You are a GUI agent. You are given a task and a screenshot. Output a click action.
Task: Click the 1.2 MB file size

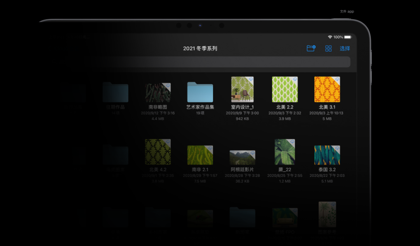tap(285, 181)
